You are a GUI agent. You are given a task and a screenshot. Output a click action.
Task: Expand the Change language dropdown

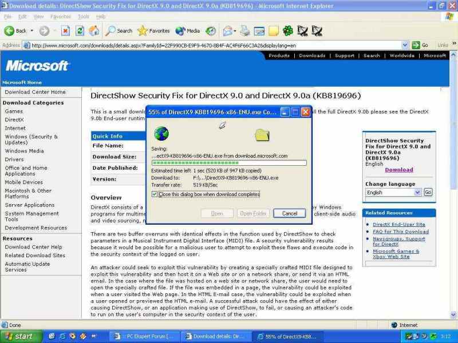pos(417,193)
